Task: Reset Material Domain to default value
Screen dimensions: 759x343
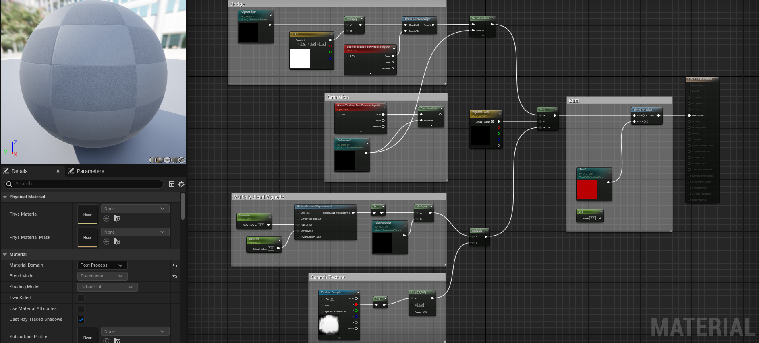Action: pyautogui.click(x=175, y=265)
